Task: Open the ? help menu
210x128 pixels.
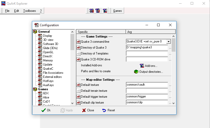Action: (x=41, y=11)
